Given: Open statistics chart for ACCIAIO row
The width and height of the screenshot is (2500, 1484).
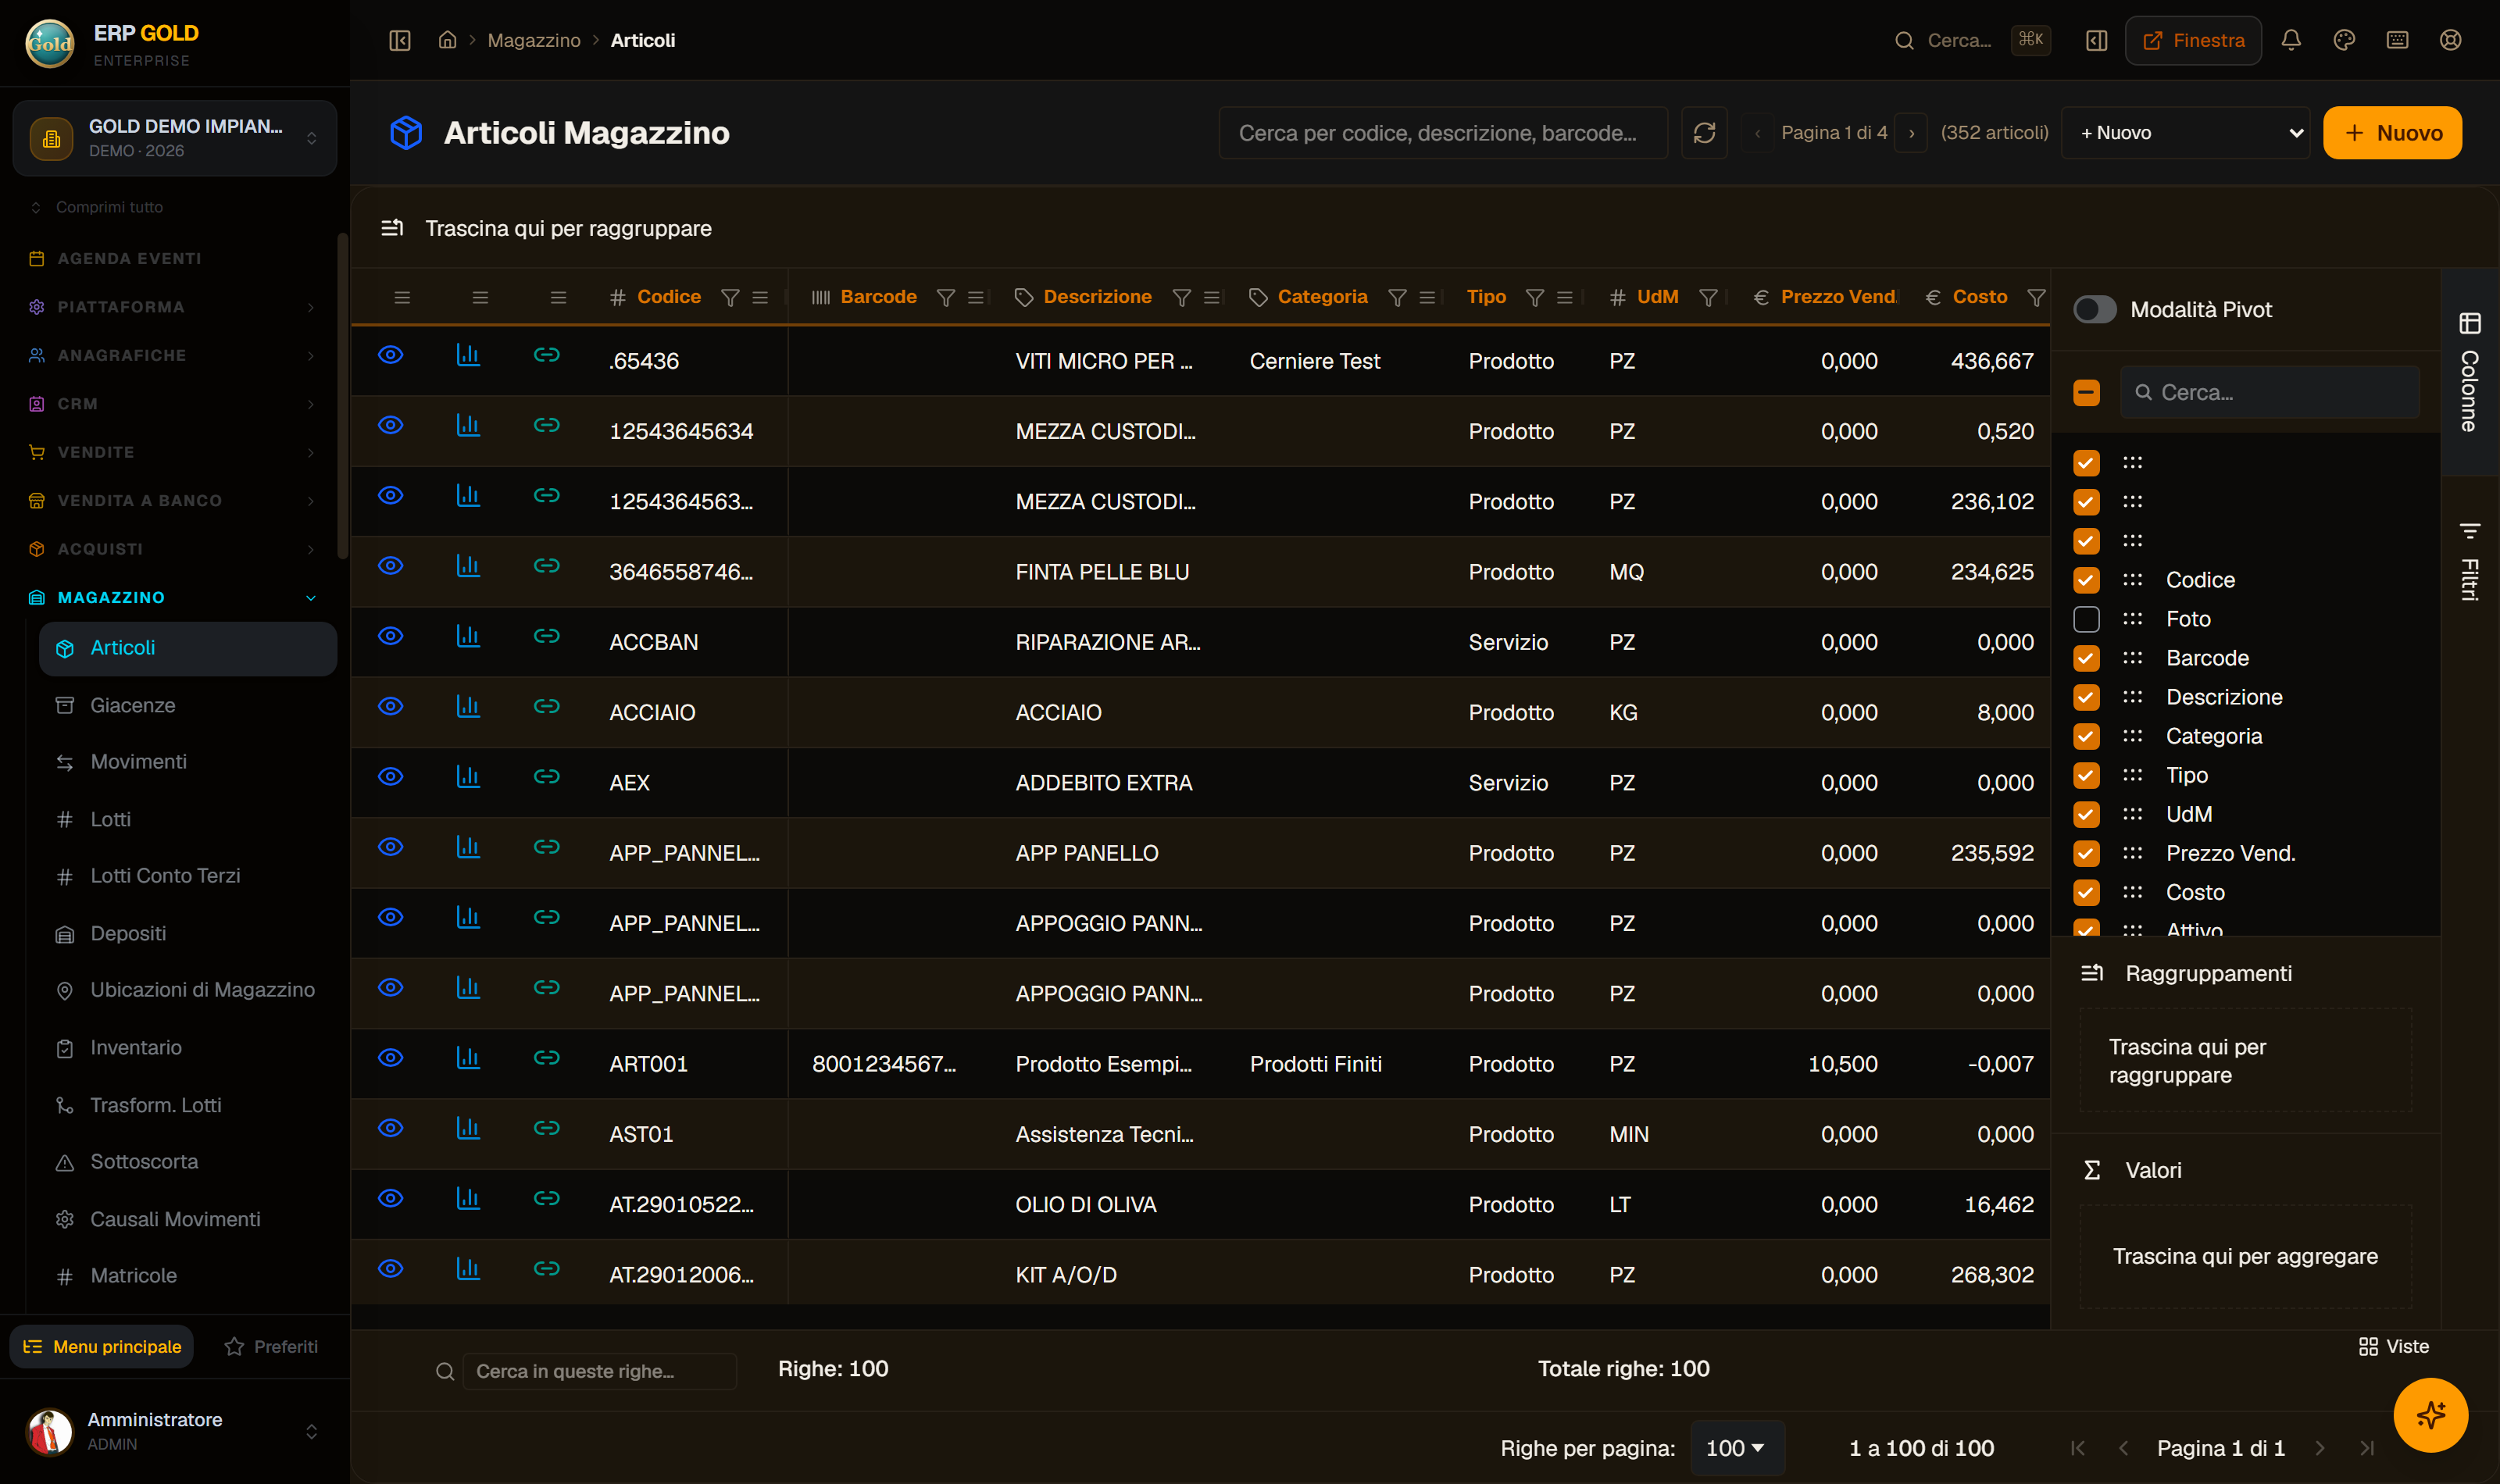Looking at the screenshot, I should [468, 706].
